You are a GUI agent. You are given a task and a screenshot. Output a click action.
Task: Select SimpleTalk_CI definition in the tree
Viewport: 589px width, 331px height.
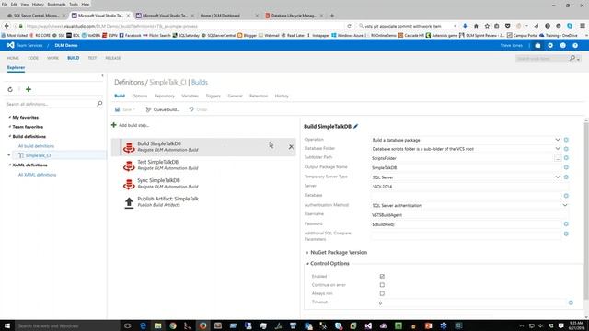coord(38,155)
